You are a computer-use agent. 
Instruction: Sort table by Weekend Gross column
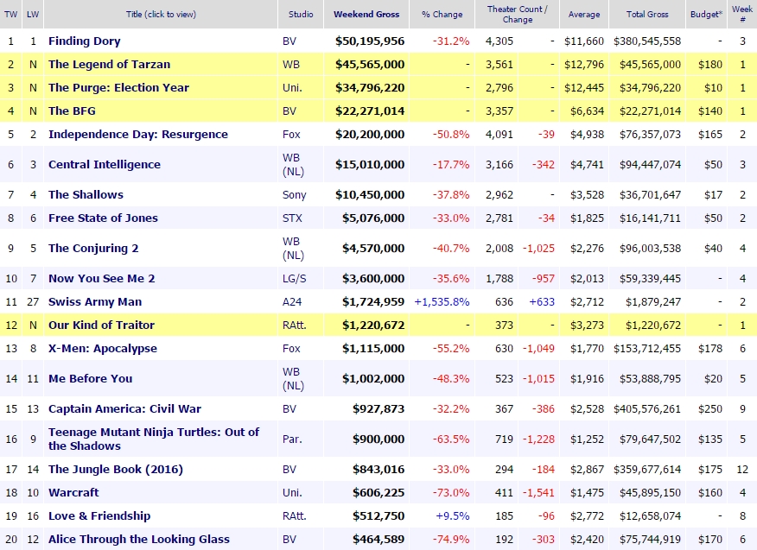point(366,14)
